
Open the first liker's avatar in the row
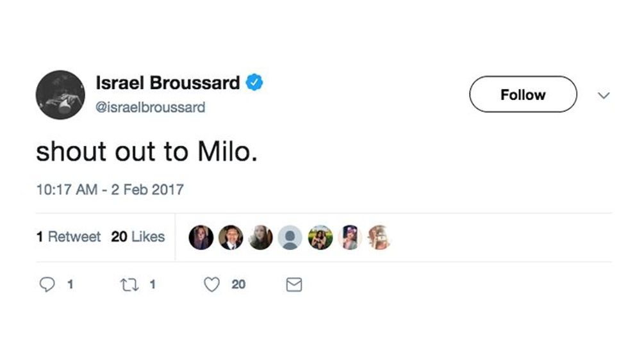201,237
